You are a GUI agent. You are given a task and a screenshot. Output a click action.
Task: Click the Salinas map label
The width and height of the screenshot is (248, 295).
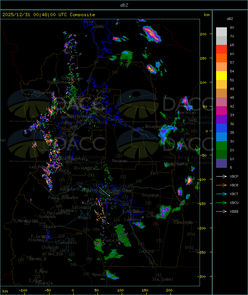(79, 207)
